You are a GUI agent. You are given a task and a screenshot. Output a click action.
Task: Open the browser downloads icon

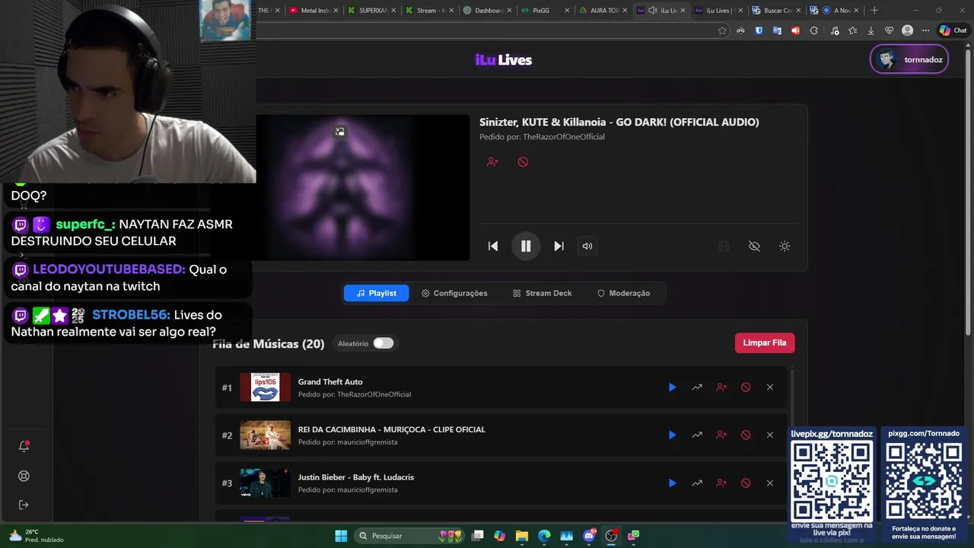[x=871, y=30]
